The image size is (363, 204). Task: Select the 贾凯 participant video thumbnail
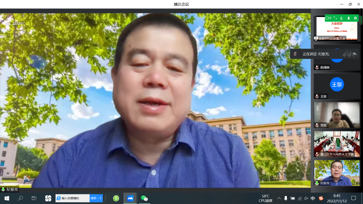click(337, 115)
